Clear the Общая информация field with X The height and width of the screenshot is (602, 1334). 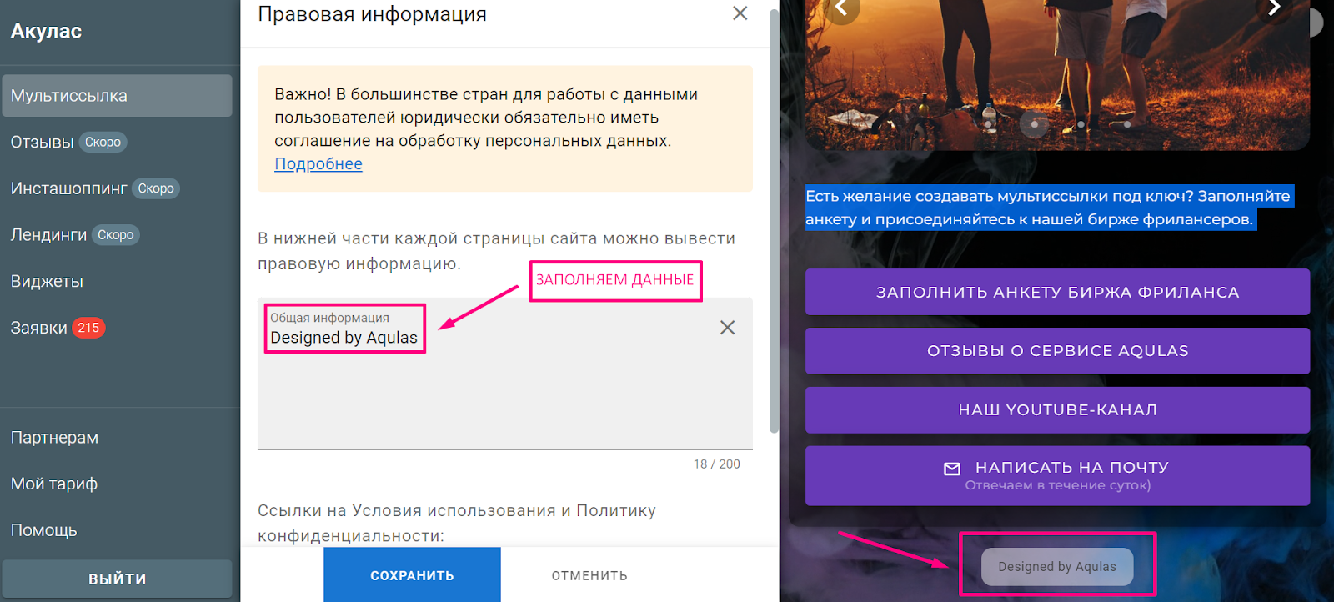tap(727, 328)
